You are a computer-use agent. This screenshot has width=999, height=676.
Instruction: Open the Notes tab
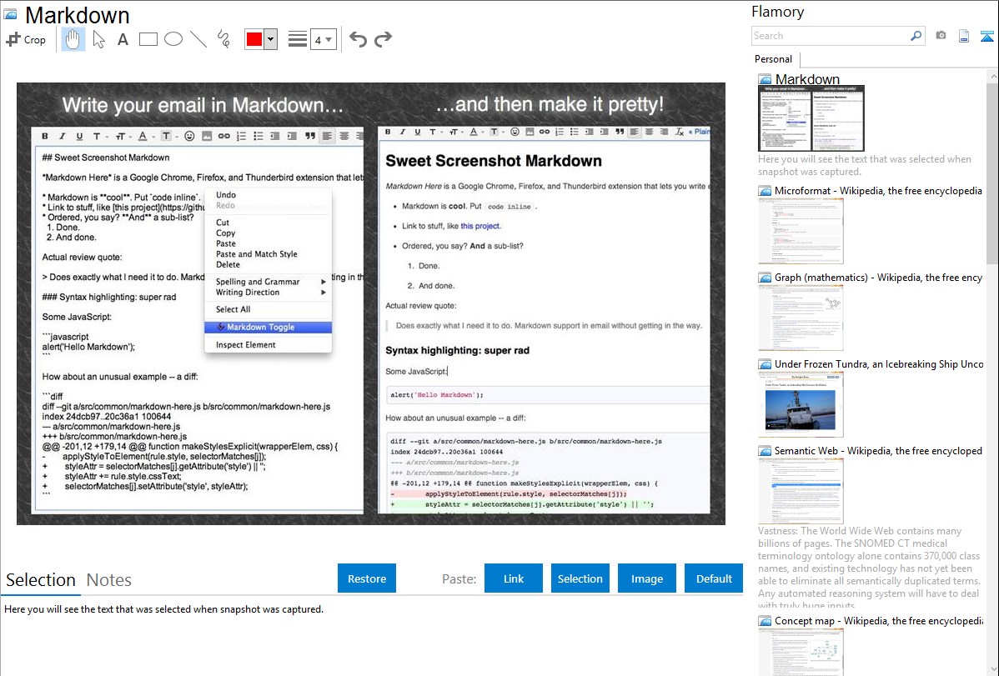[109, 580]
